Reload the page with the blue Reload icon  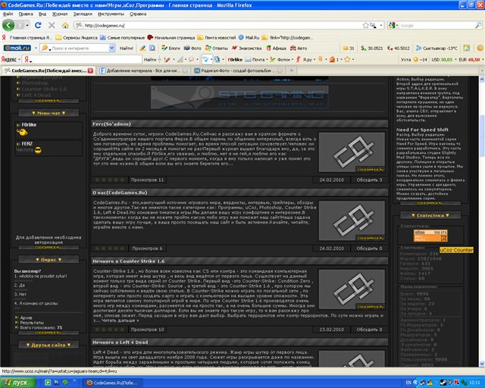(38, 25)
